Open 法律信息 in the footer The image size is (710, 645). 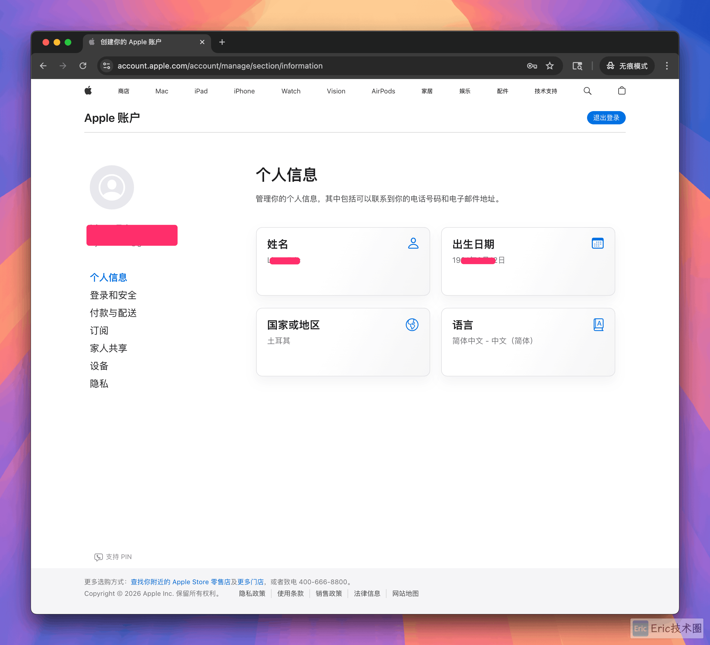point(367,594)
